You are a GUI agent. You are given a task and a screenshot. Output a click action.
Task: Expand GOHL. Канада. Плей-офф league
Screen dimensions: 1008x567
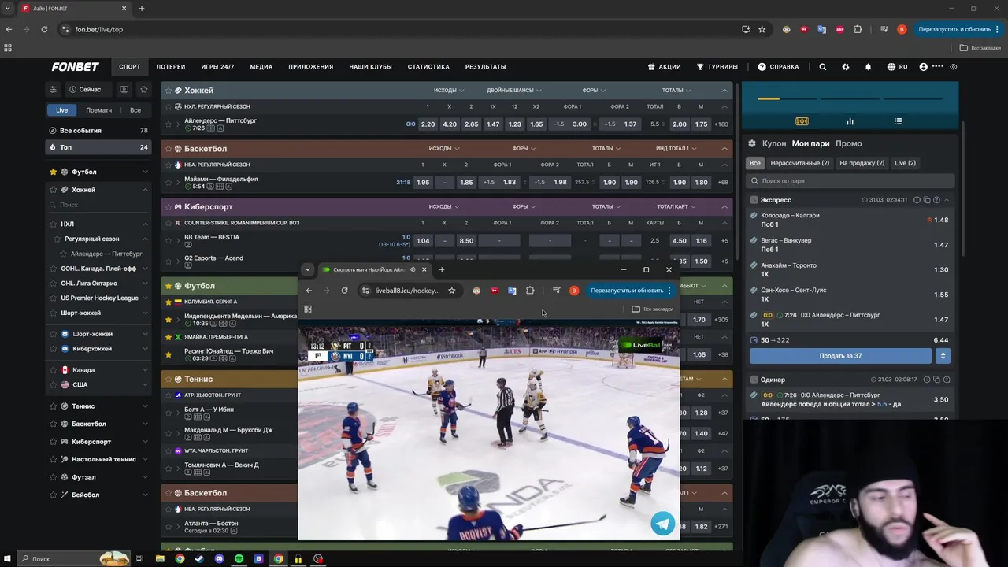coord(145,269)
